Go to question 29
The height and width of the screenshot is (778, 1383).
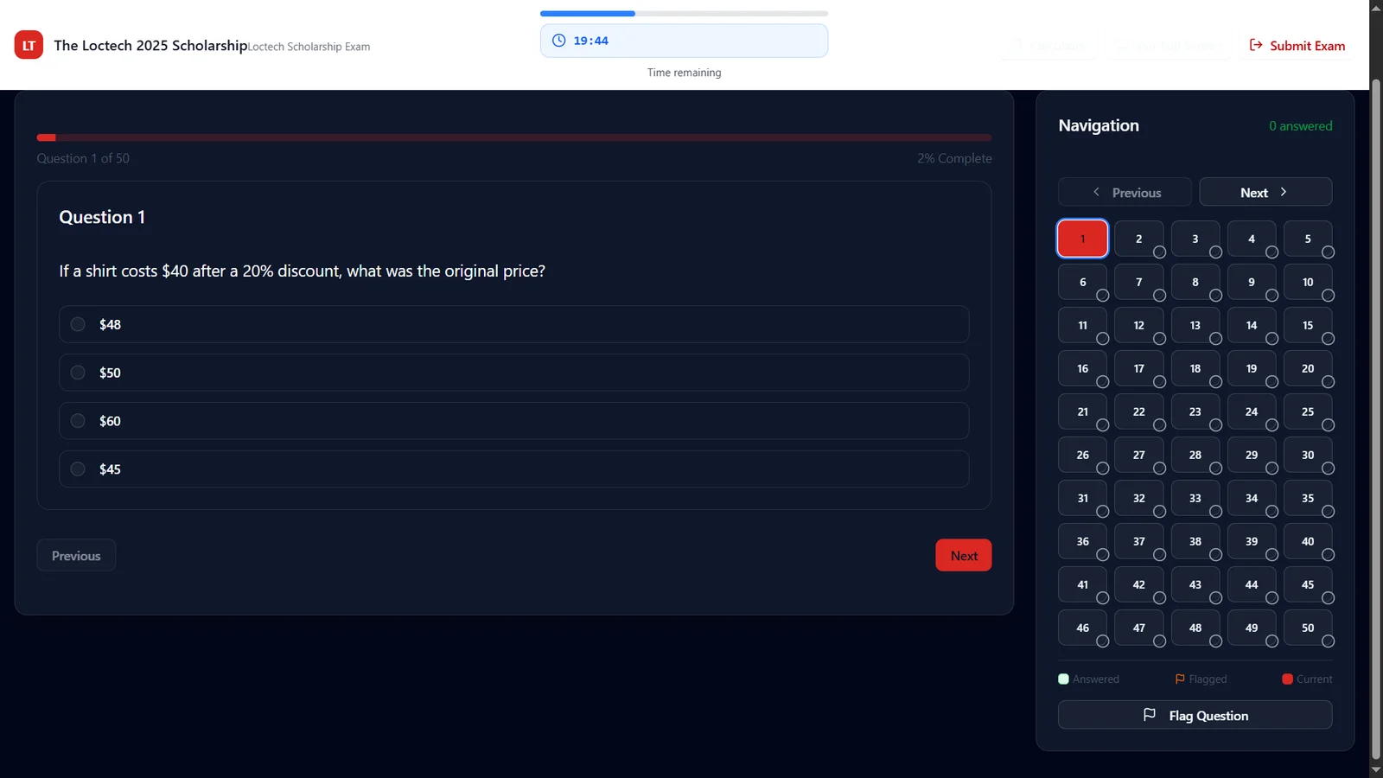(x=1252, y=455)
